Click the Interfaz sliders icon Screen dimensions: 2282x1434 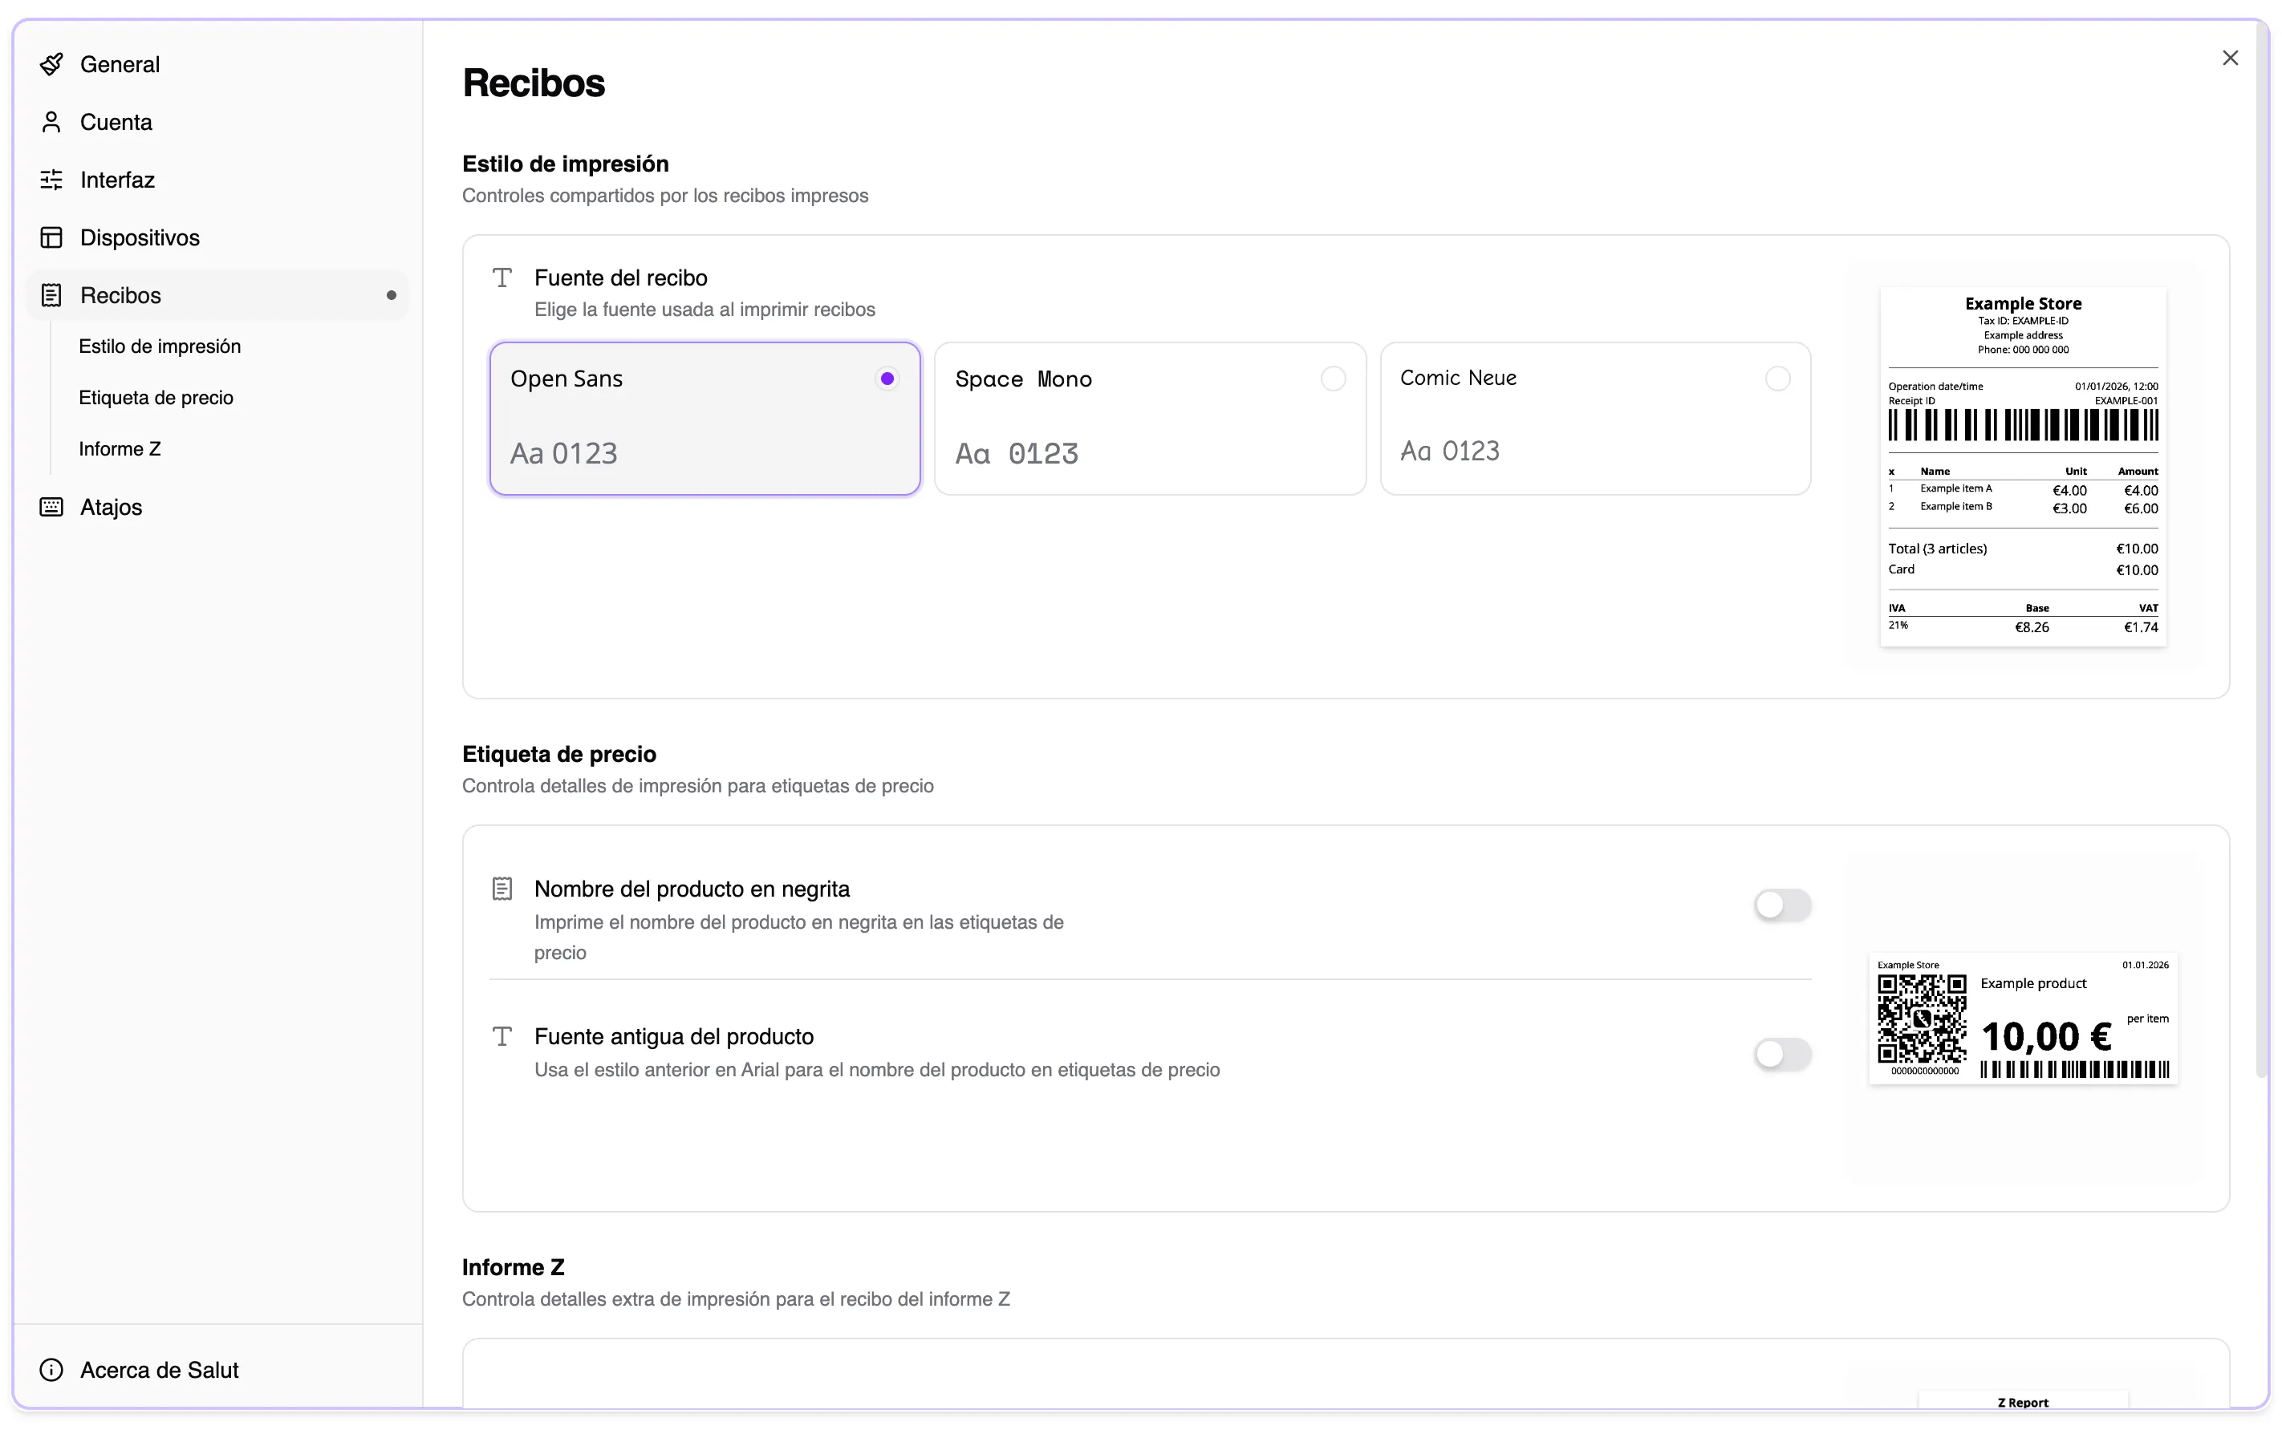point(51,180)
